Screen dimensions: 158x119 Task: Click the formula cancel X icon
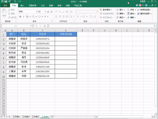36,26
